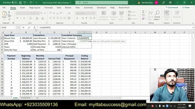Switch to the Insert tab
The image size is (195, 109).
point(22,8)
